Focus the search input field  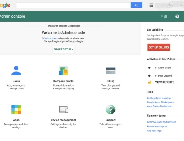[x=73, y=5]
